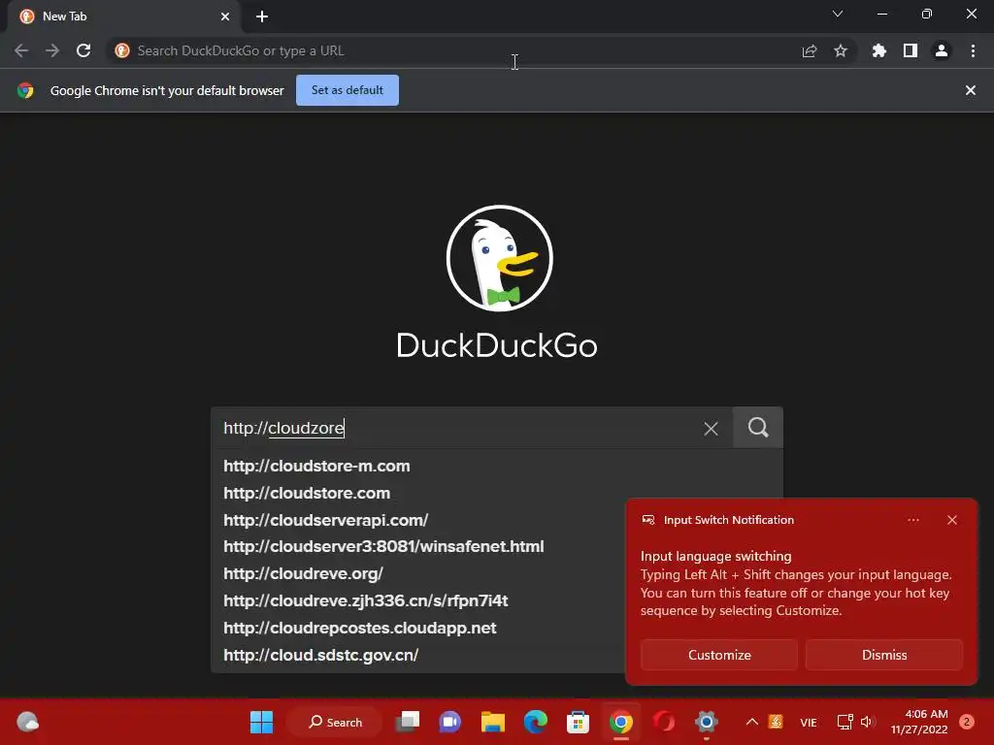This screenshot has height=745, width=994.
Task: Choose suggestion http://cloudstore.com
Action: tap(496, 493)
